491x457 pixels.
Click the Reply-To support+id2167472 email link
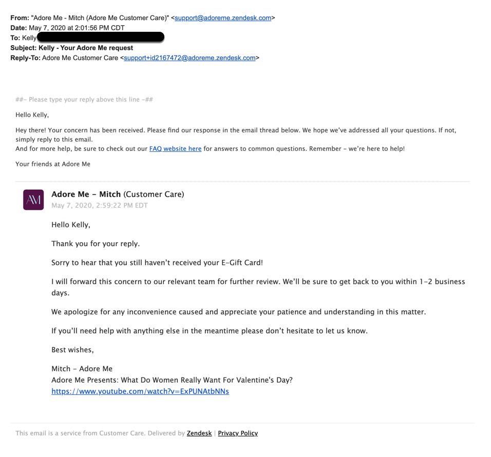pos(190,58)
